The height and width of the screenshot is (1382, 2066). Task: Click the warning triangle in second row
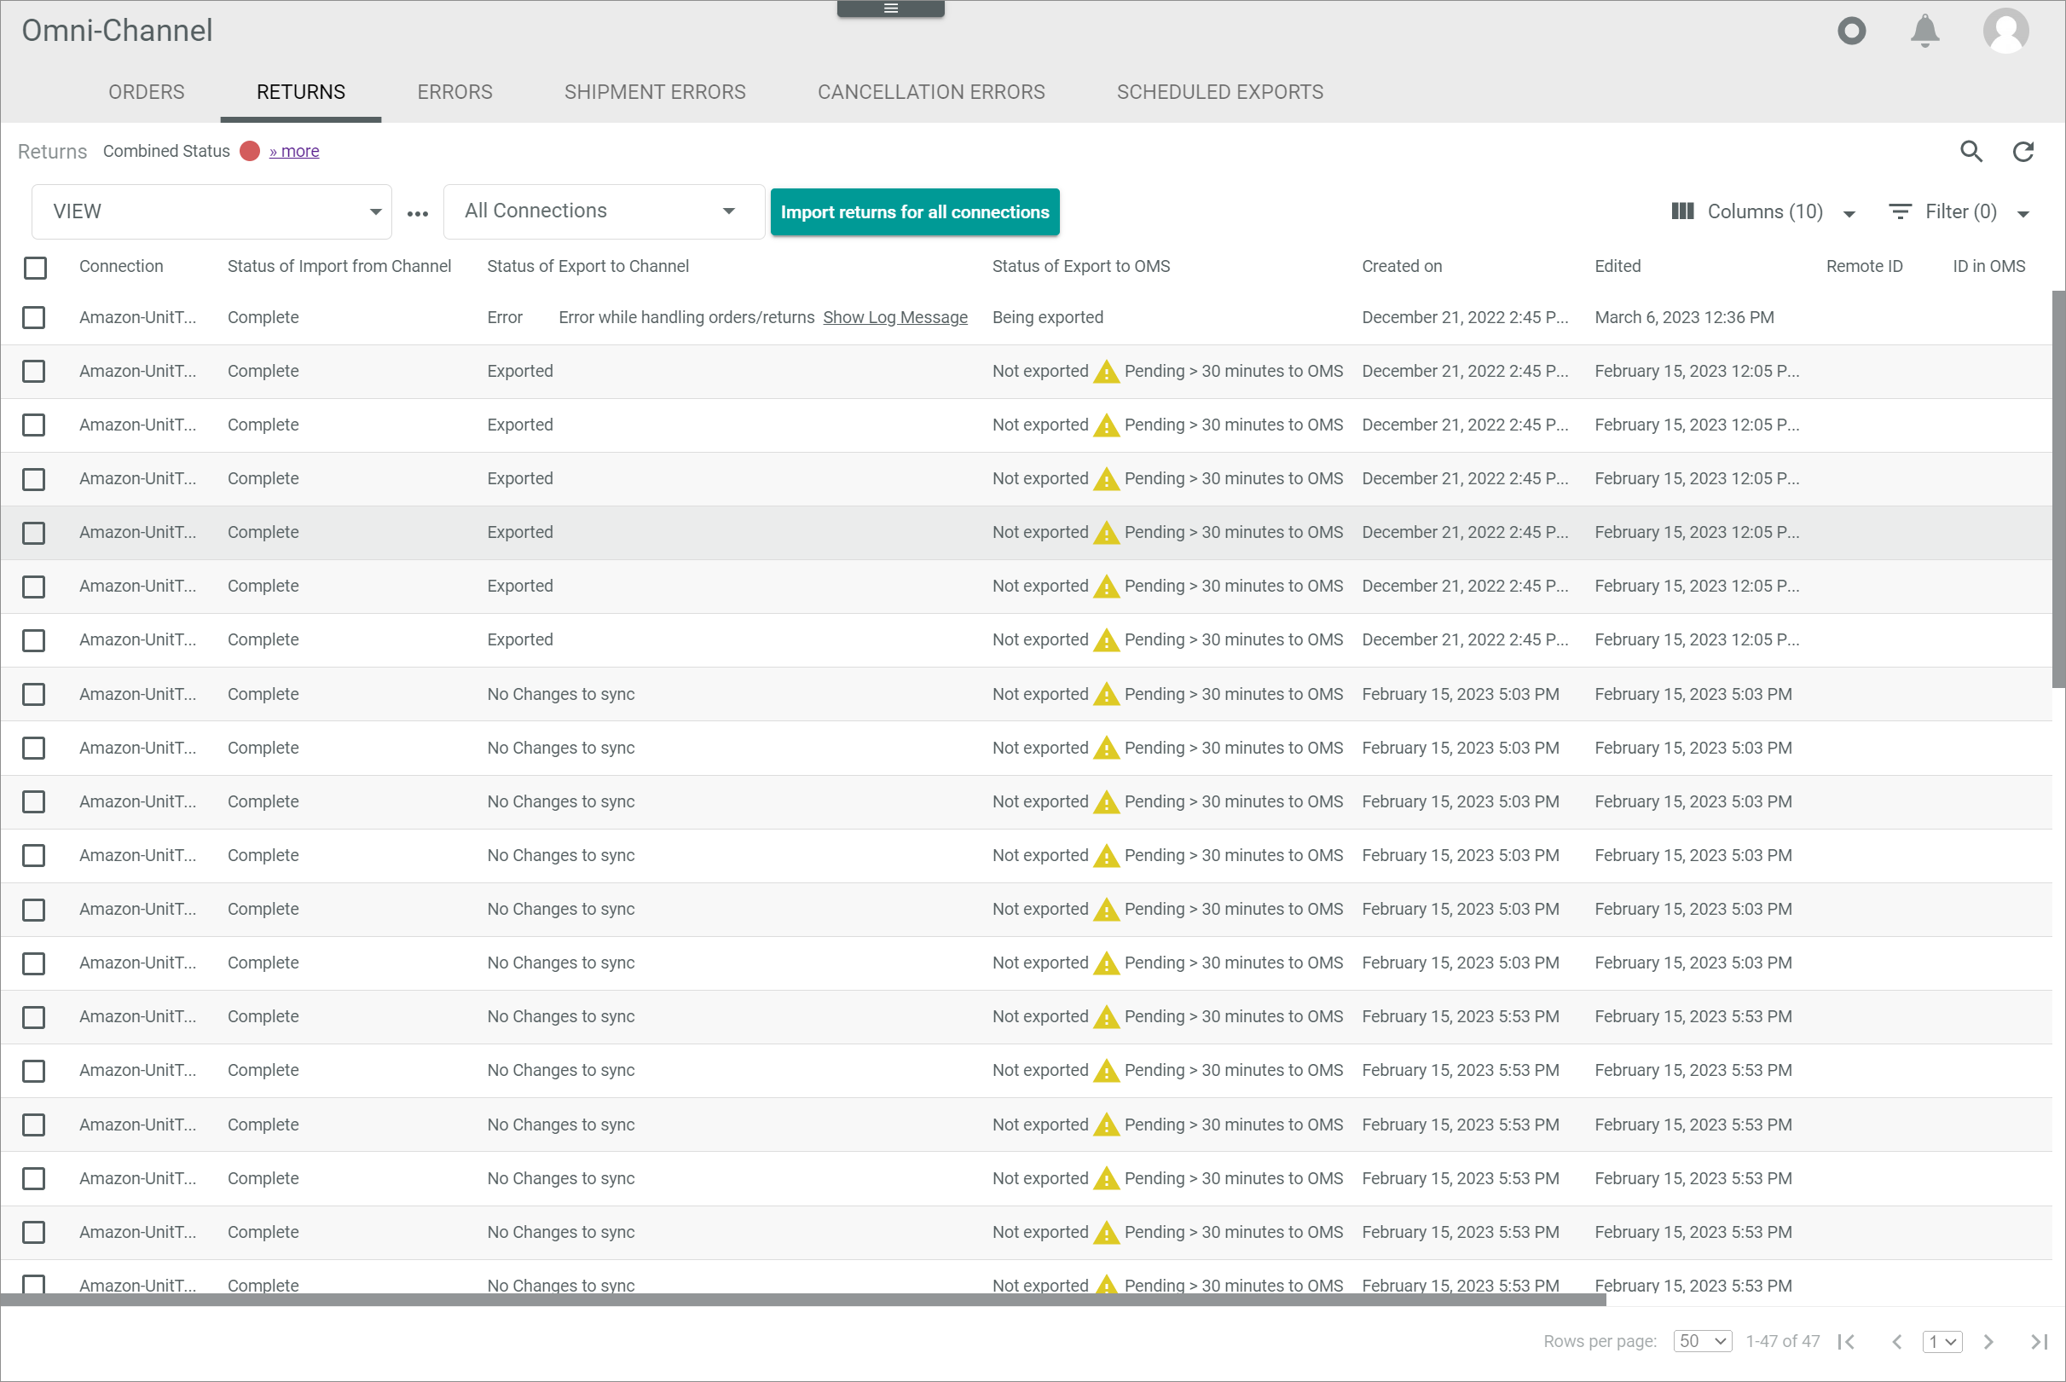pyautogui.click(x=1106, y=372)
